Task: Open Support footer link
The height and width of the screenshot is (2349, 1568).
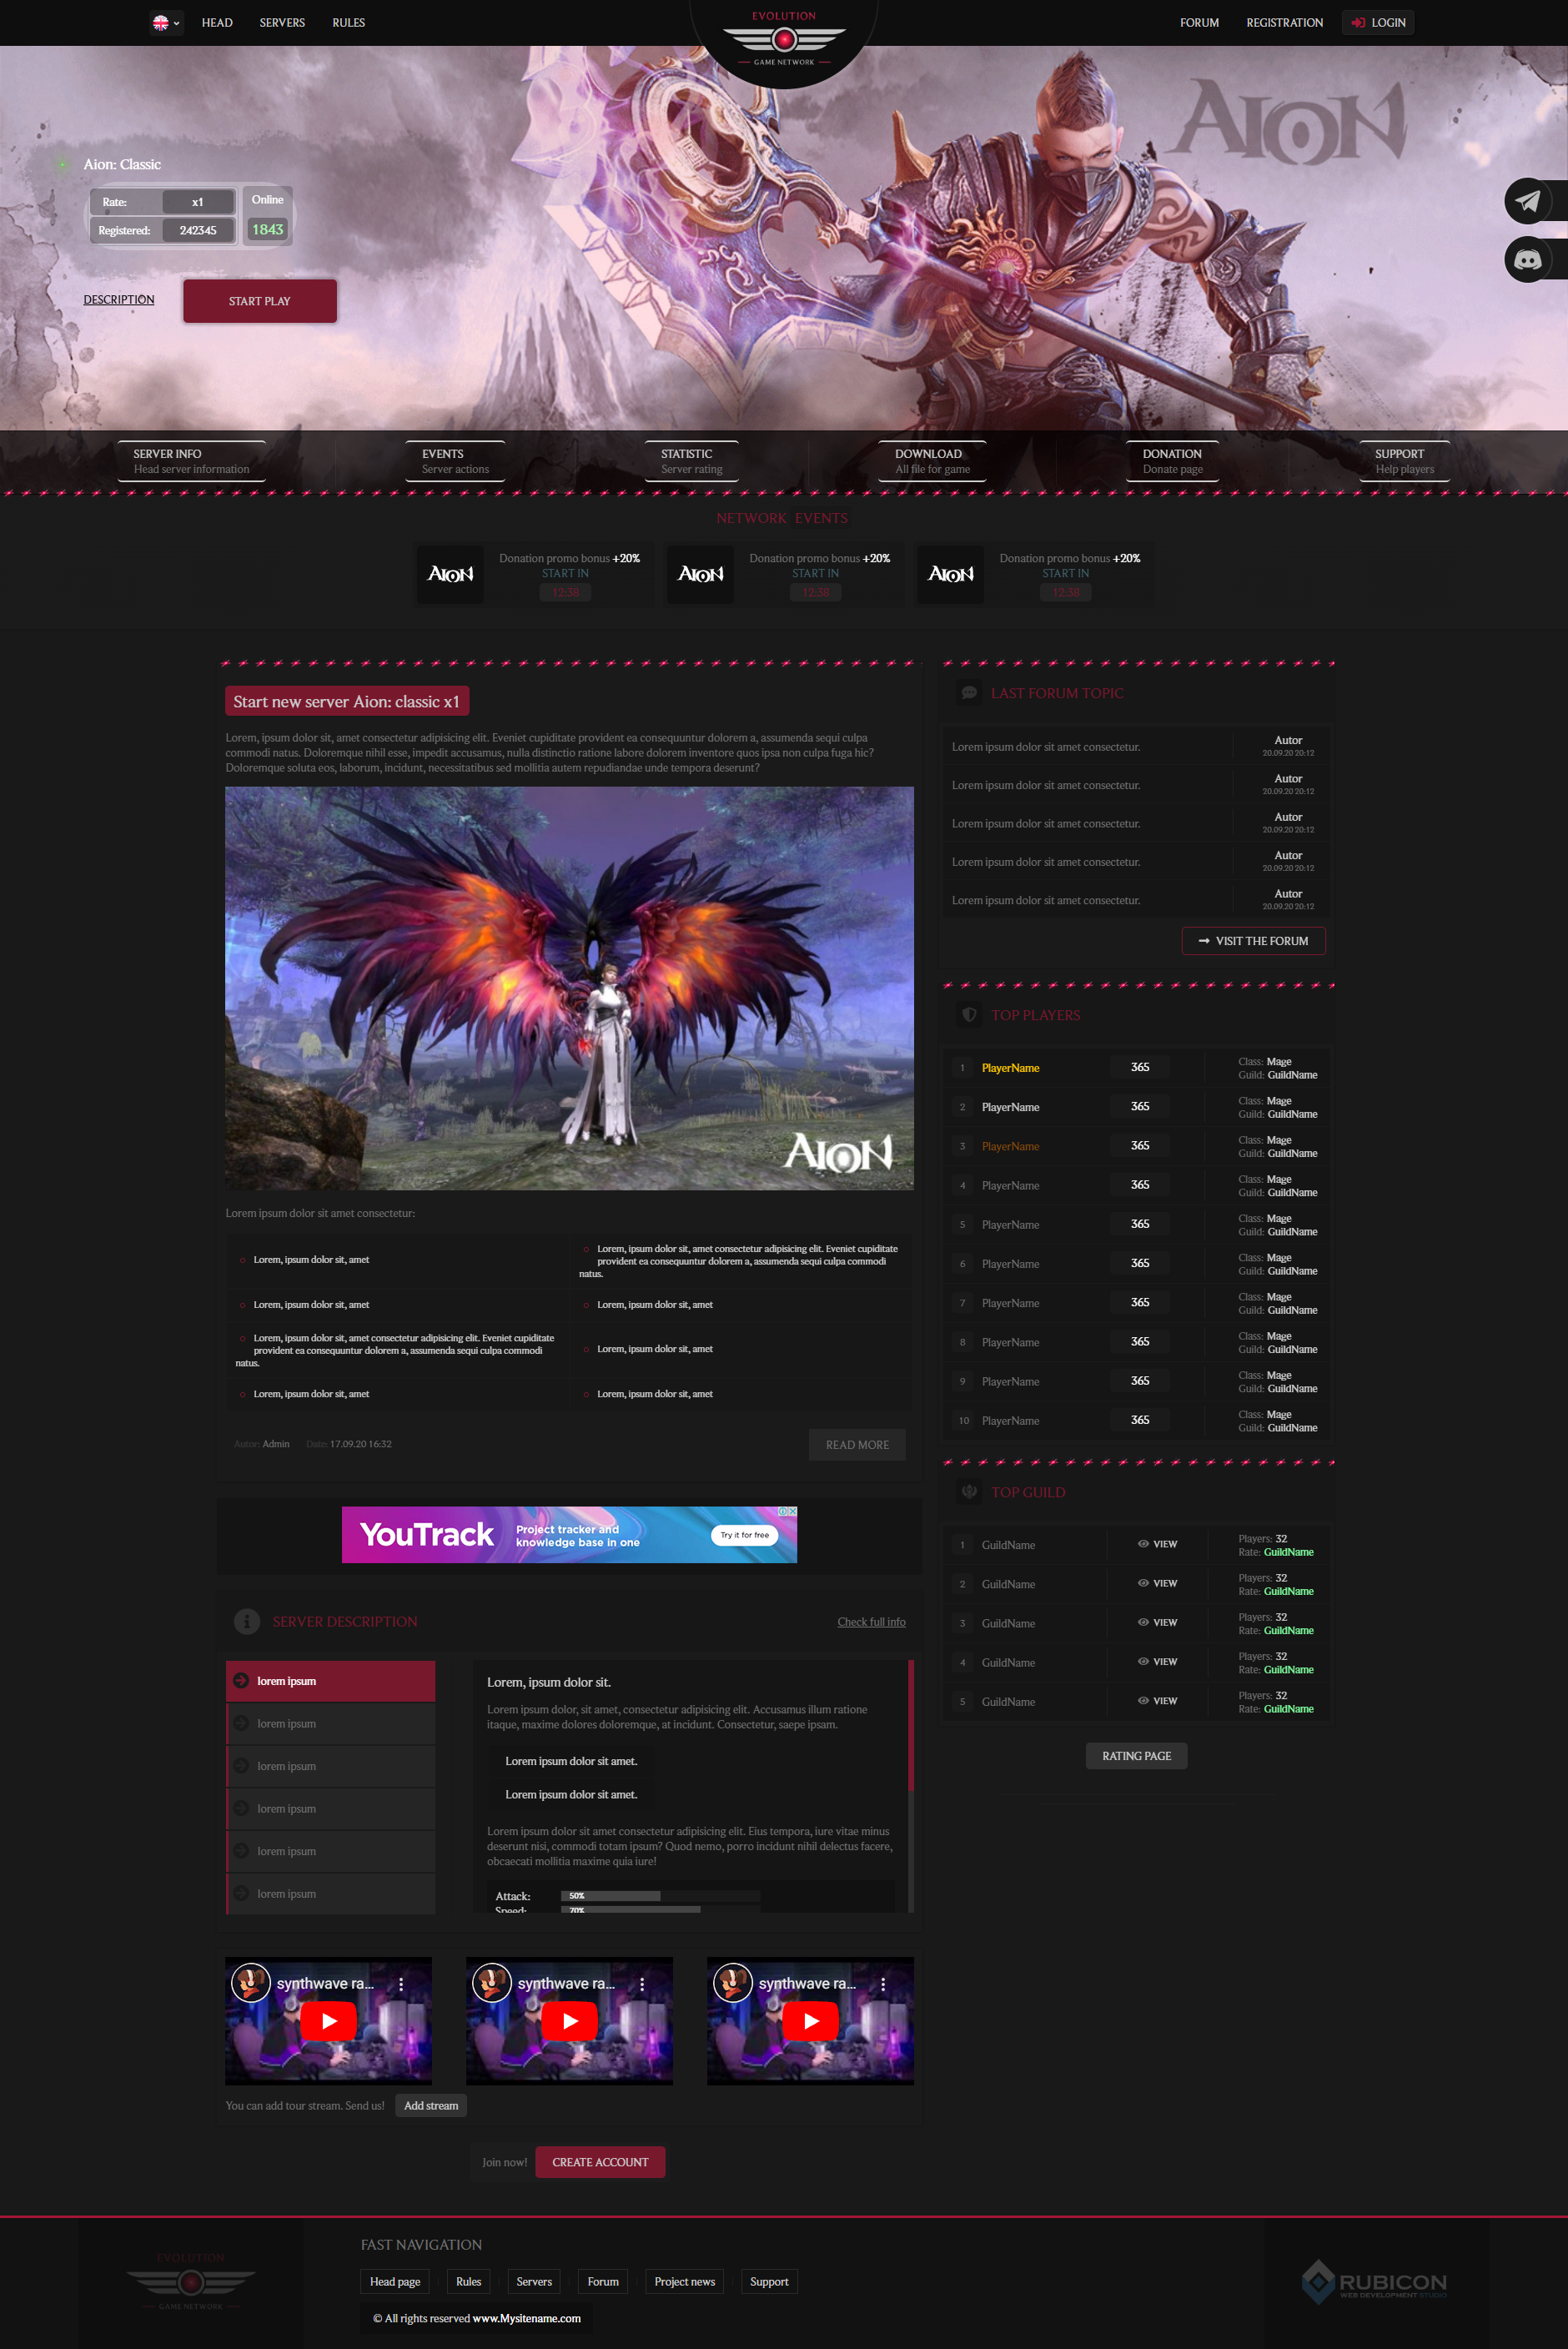Action: [769, 2282]
